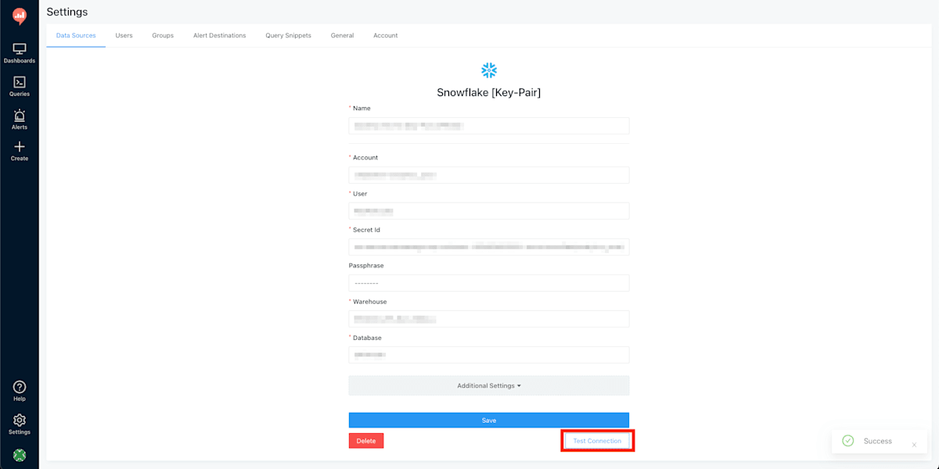Click the Snowflake logo icon
Screen dimensions: 939x469
pos(489,70)
